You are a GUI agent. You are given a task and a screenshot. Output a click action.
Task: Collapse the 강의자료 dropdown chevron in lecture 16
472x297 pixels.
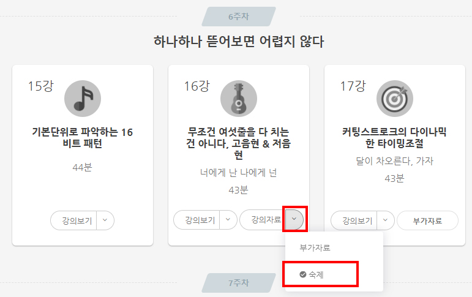[x=294, y=219]
